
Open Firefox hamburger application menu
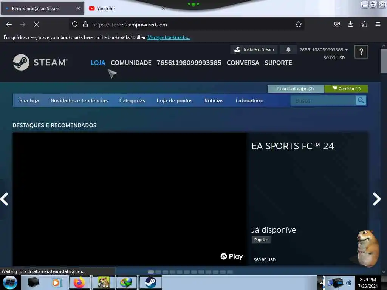(378, 25)
